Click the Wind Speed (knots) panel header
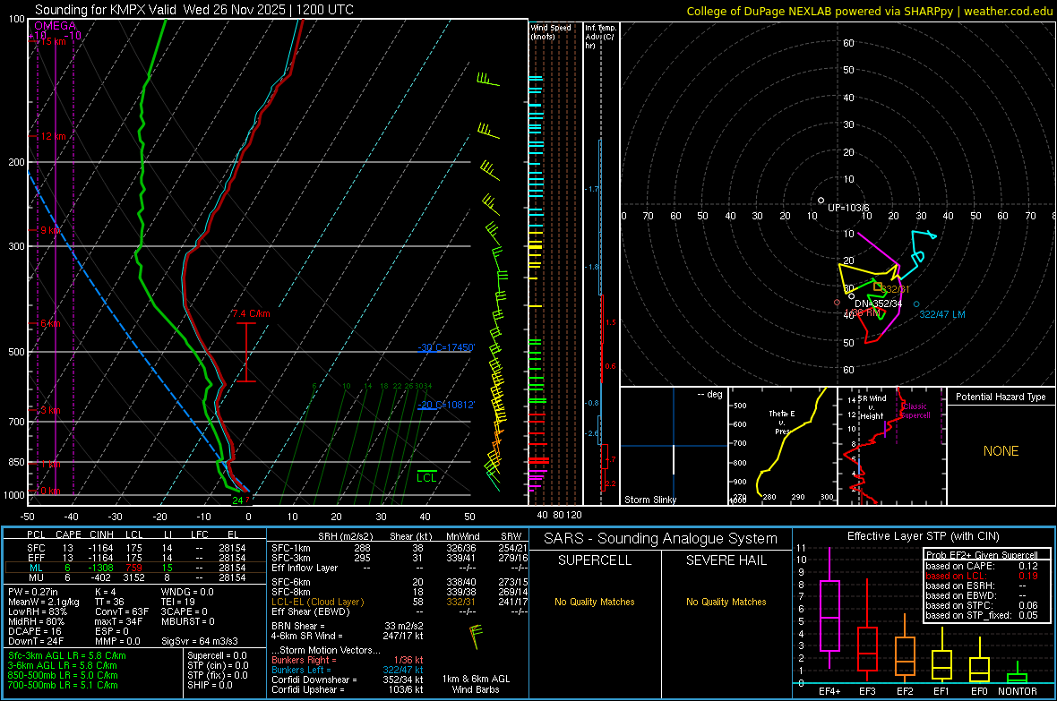The width and height of the screenshot is (1057, 701). 551,31
